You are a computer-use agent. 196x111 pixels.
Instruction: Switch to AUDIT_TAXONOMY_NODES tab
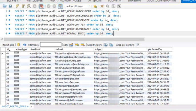[65, 1]
